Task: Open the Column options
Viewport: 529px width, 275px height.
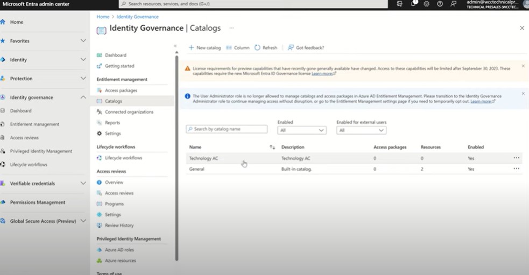Action: point(238,48)
